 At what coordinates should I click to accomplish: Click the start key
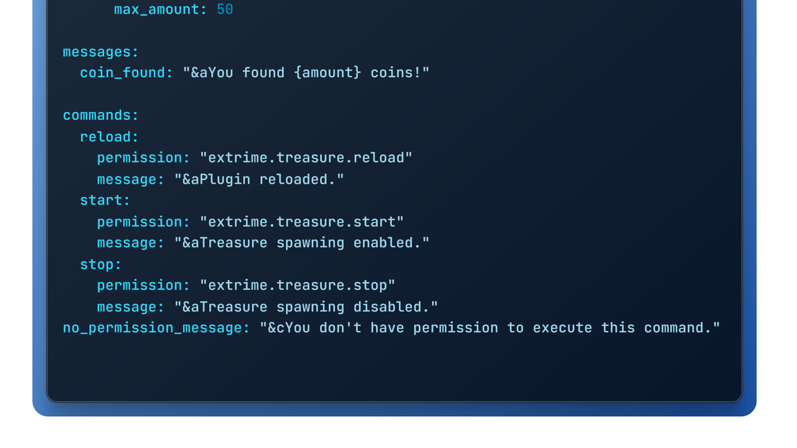105,200
